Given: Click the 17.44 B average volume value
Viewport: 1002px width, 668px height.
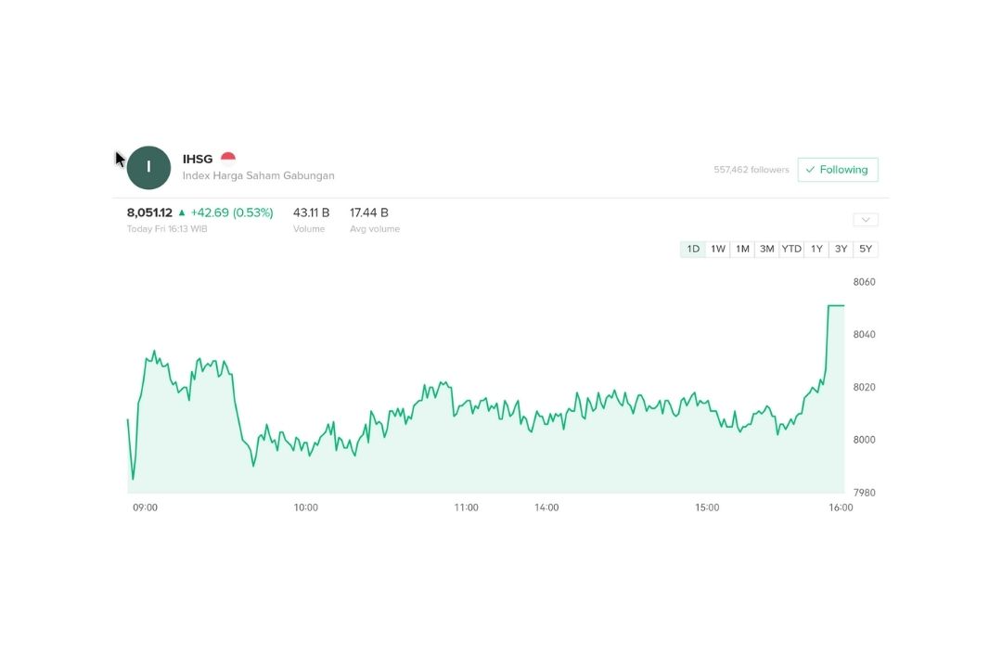Looking at the screenshot, I should tap(368, 212).
